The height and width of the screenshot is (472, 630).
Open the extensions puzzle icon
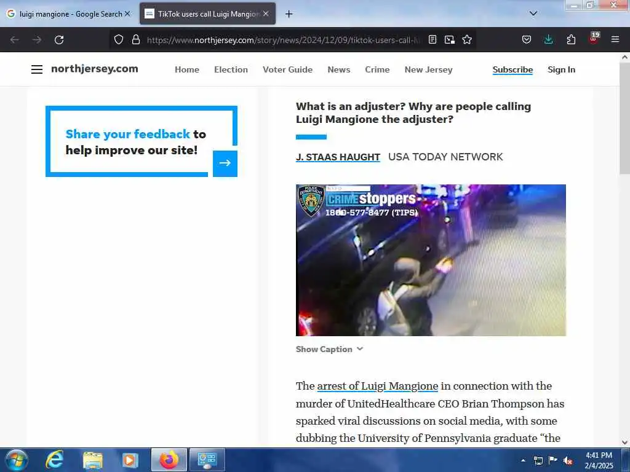click(x=571, y=40)
